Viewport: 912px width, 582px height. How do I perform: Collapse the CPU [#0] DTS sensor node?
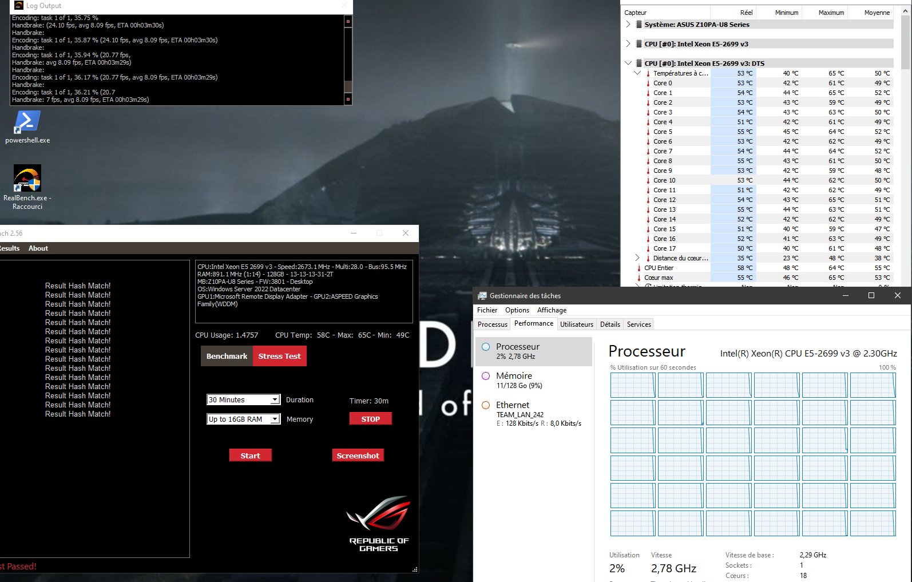[628, 64]
